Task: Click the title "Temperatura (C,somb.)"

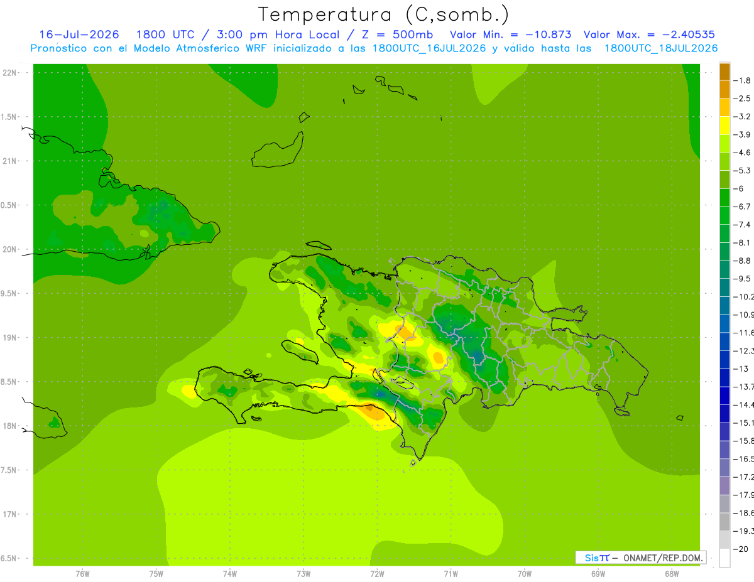Action: tap(383, 14)
